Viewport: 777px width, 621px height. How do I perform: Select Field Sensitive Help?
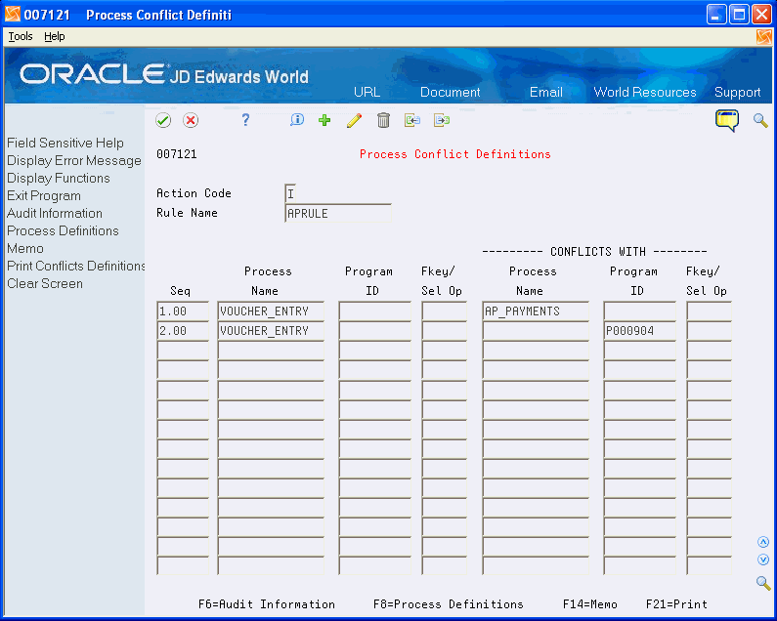(x=65, y=144)
